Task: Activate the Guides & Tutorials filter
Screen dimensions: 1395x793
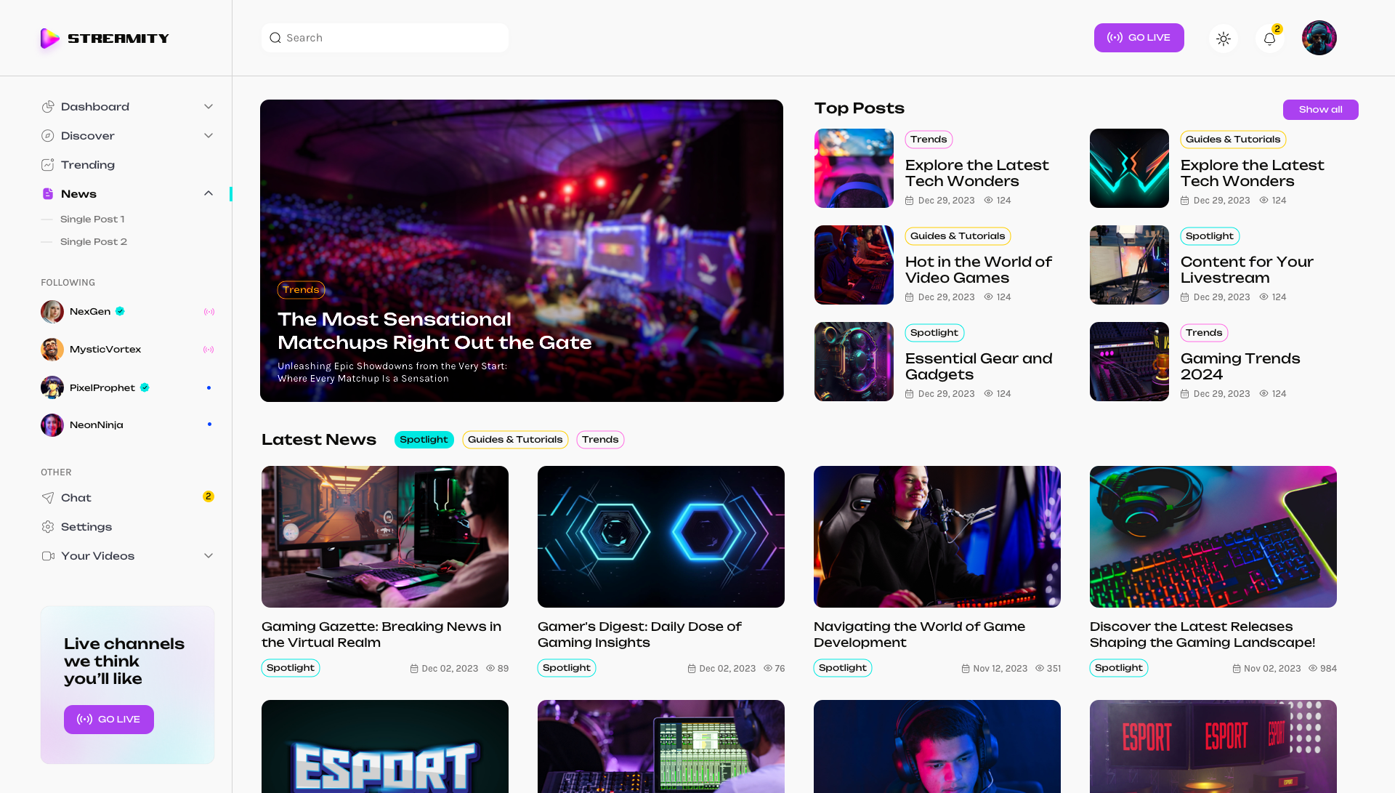Action: [515, 440]
